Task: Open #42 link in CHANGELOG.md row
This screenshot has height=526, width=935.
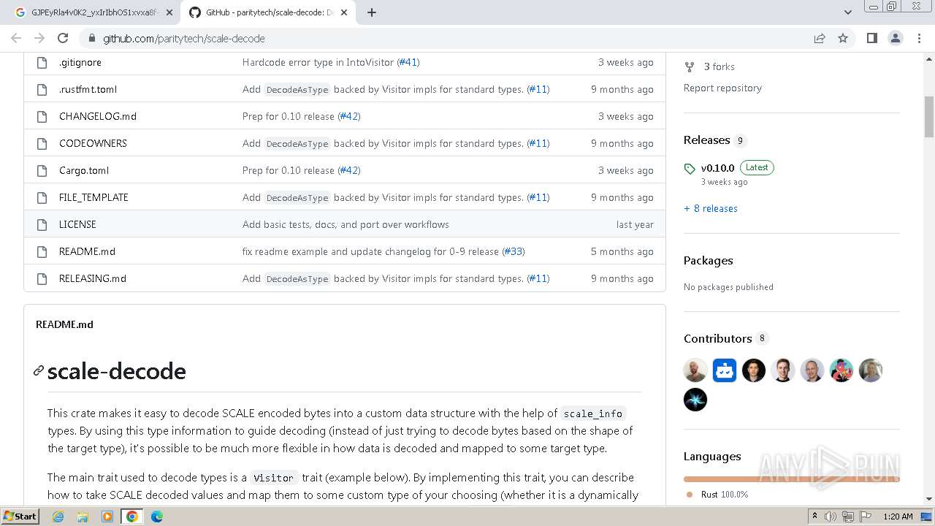Action: (349, 116)
